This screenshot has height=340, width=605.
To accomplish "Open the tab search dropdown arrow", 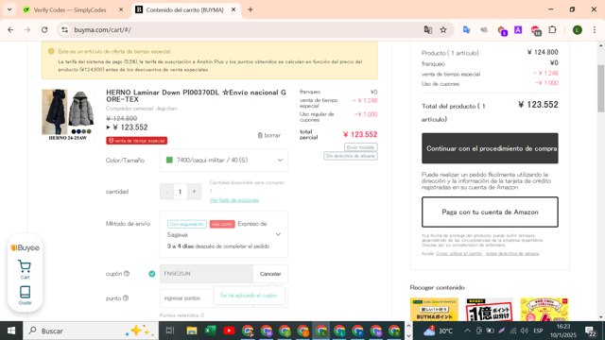I will click(x=9, y=9).
